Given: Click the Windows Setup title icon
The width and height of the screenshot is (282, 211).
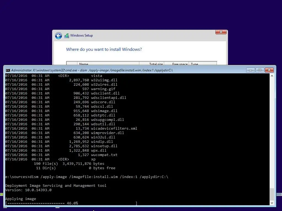Looking at the screenshot, I should coord(67,36).
